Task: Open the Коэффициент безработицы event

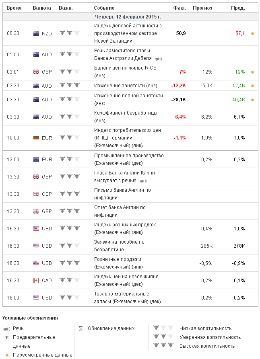Action: click(125, 117)
